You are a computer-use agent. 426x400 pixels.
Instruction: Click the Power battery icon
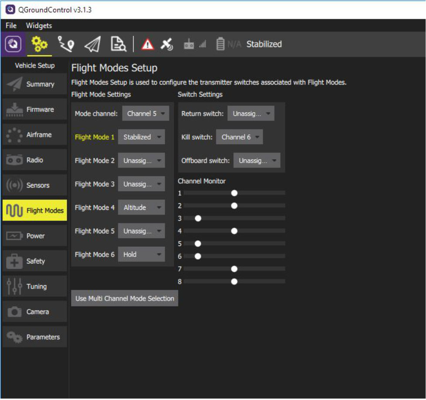14,236
